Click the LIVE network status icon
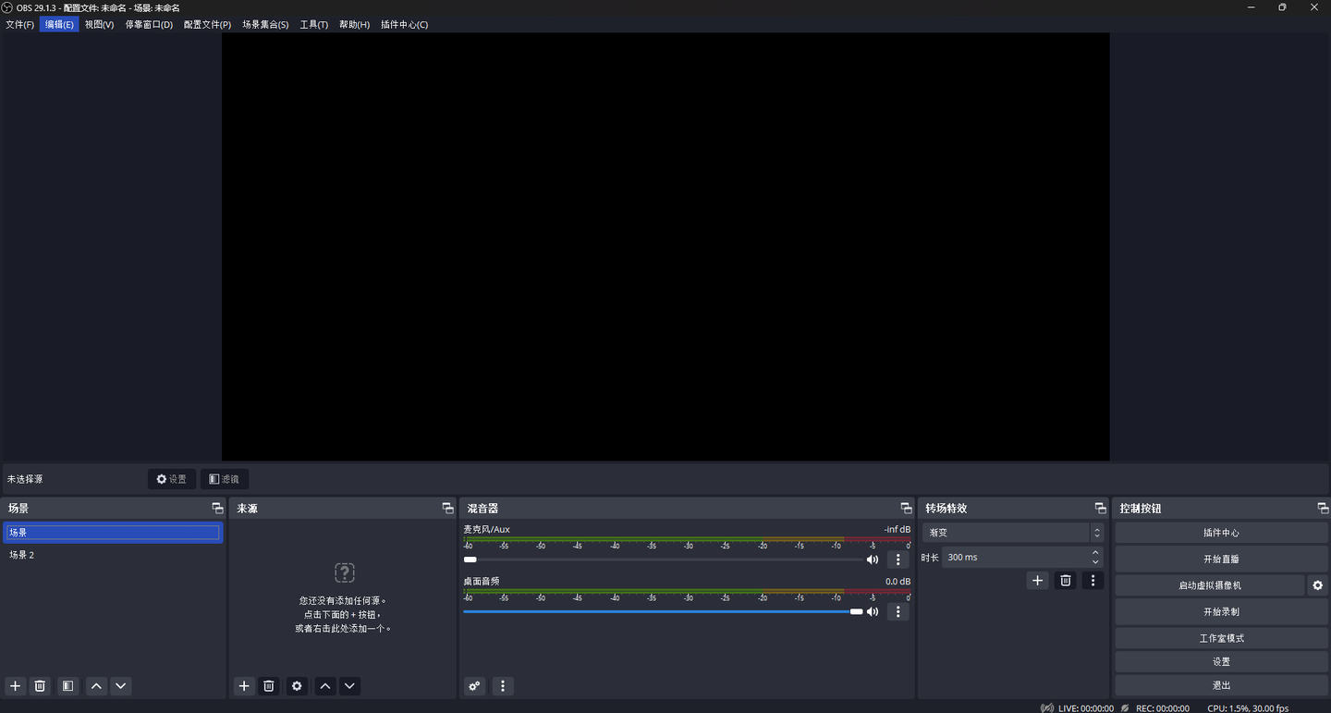This screenshot has height=713, width=1331. click(x=1046, y=707)
